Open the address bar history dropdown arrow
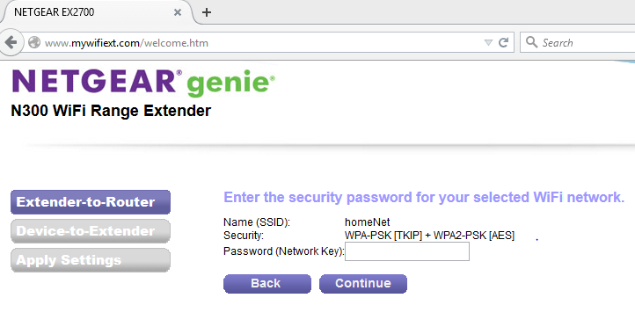 coord(488,42)
